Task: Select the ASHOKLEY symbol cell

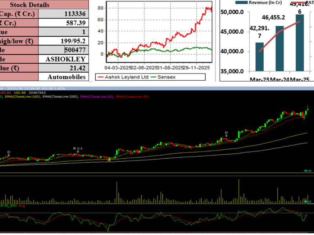Action: pyautogui.click(x=65, y=59)
